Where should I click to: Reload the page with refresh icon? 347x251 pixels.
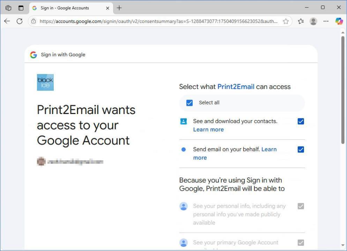[20, 21]
